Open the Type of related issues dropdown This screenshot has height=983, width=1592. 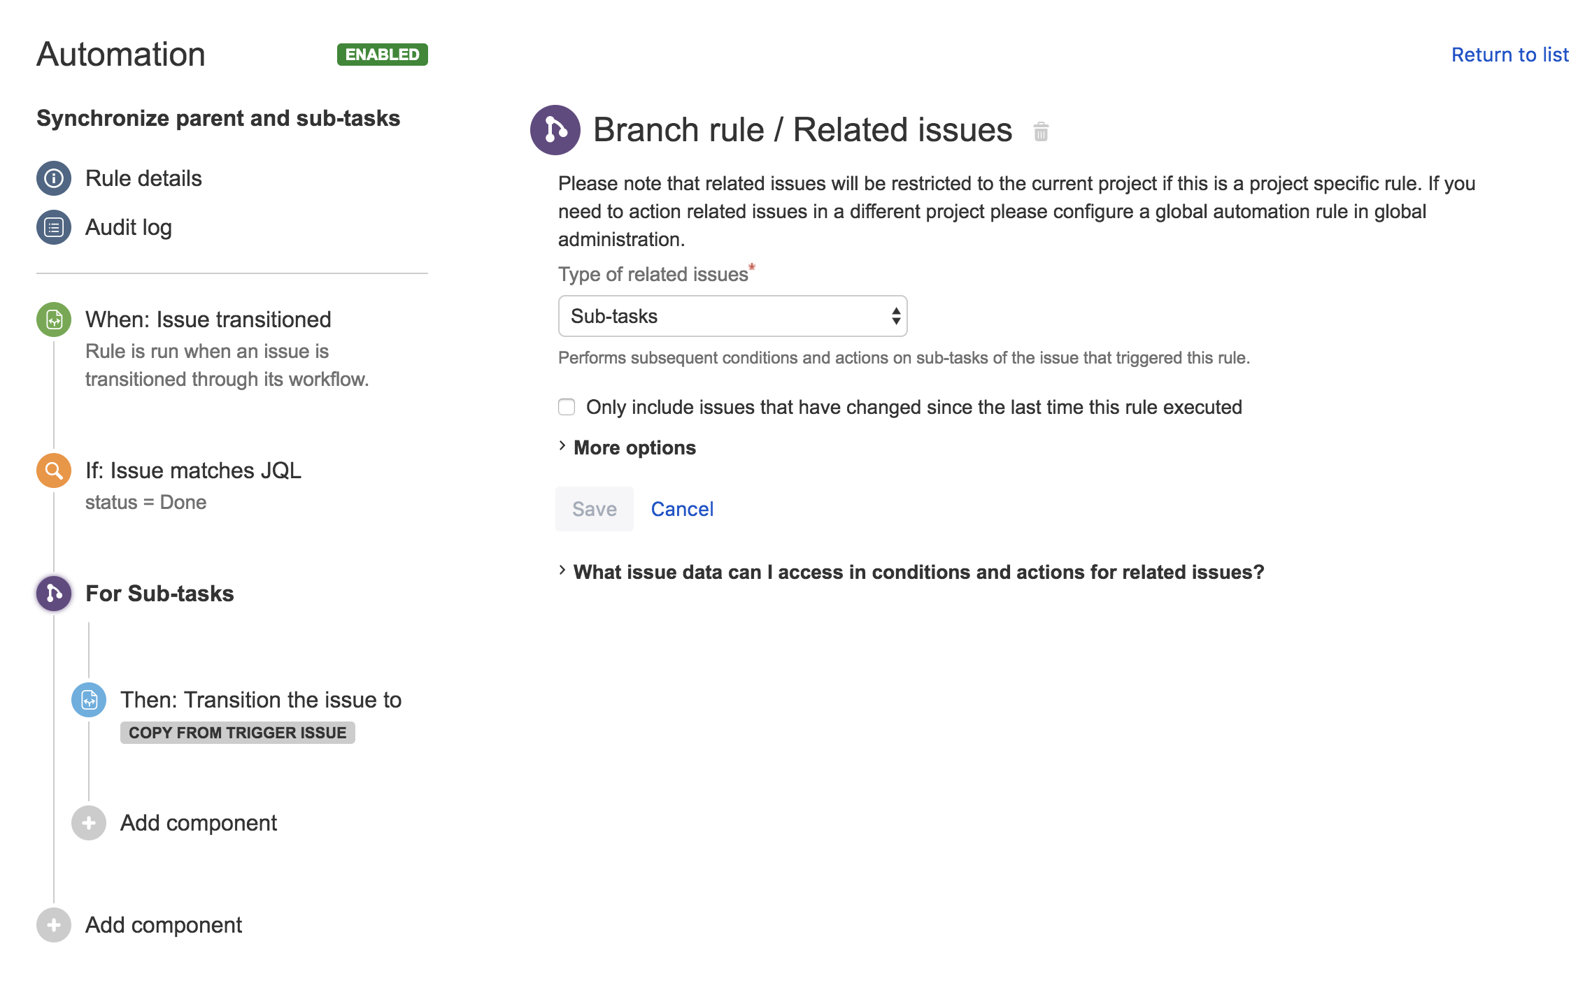732,316
